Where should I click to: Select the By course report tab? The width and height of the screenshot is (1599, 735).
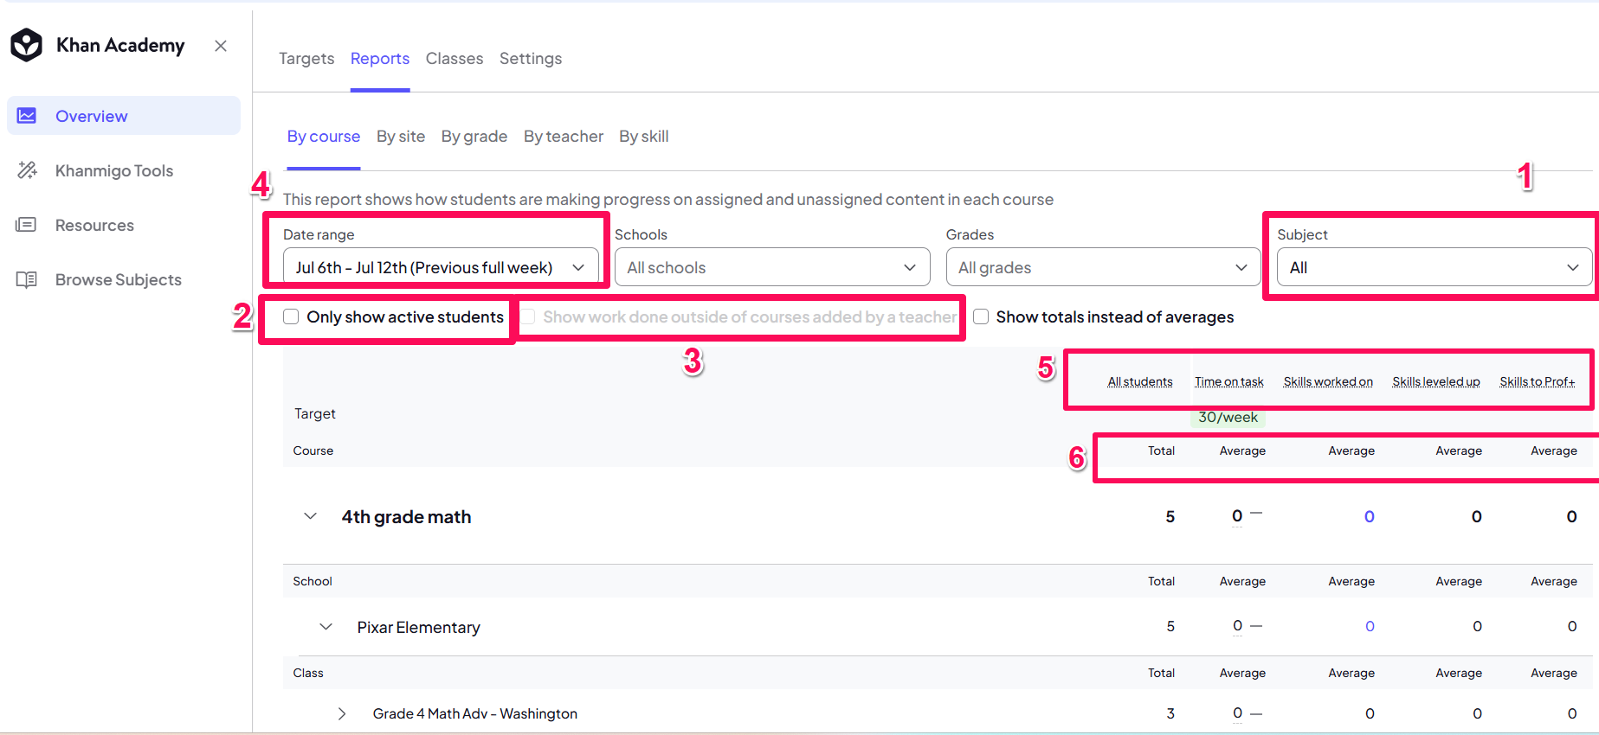click(x=324, y=137)
